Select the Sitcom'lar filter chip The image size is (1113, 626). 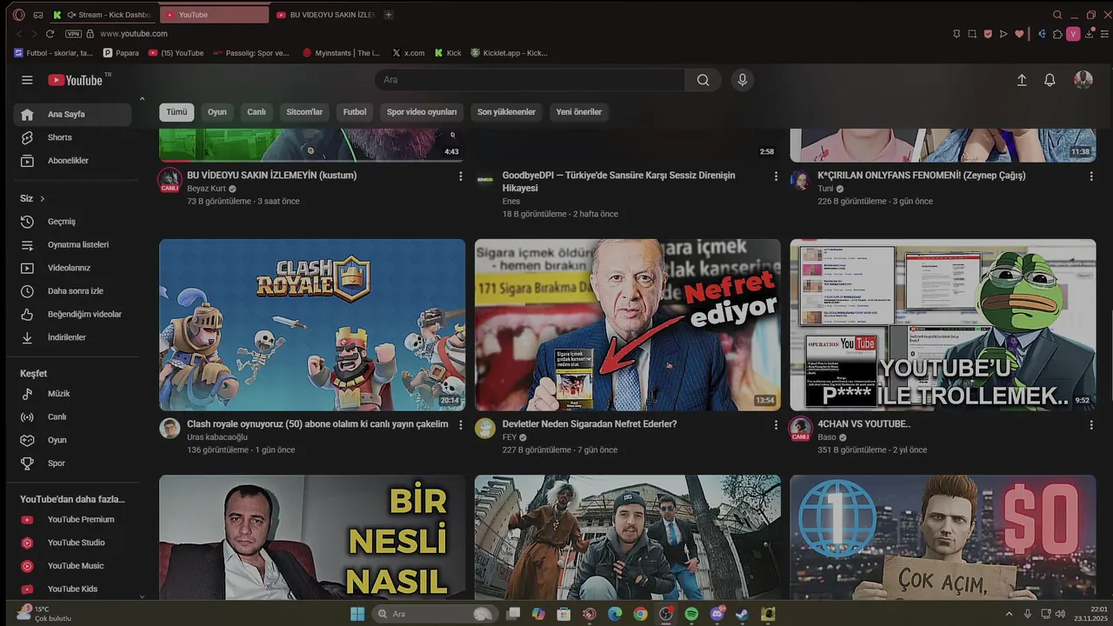(304, 112)
